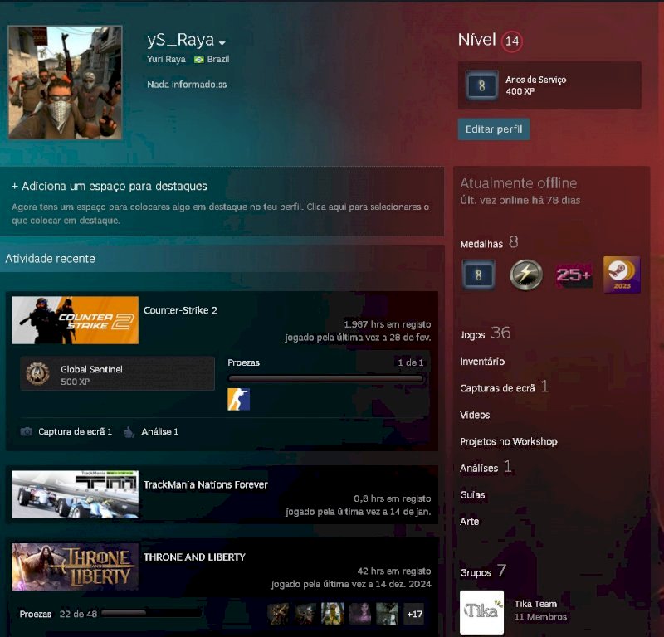Open the TrackMania Nations Forever banner image
Viewport: 664px width, 637px height.
click(x=75, y=494)
